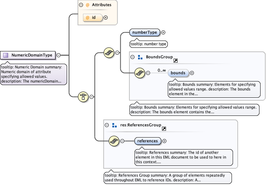This screenshot has width=266, height=185.
Task: Expand the numberType element
Action: 163,32
